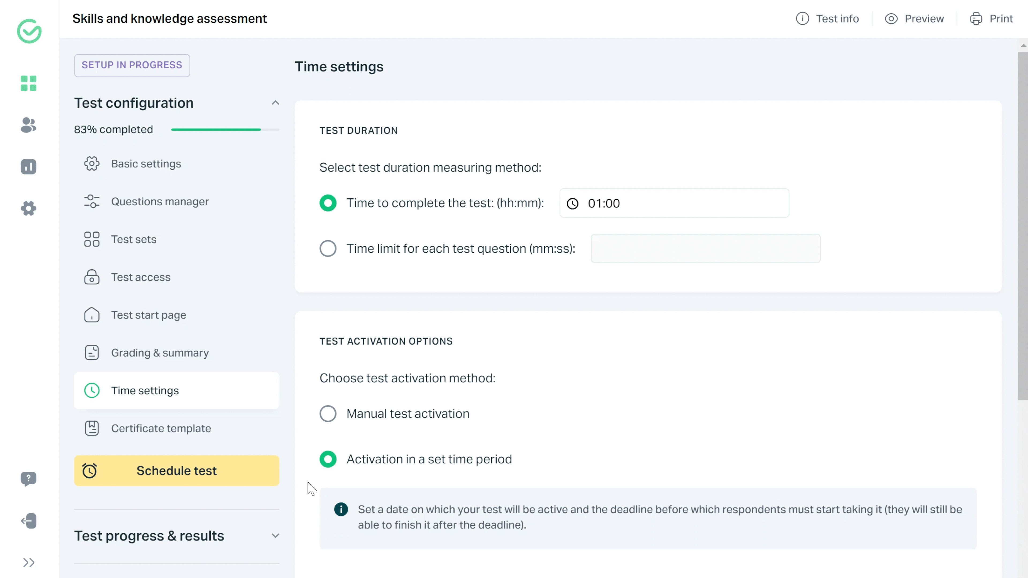1028x578 pixels.
Task: Open the test Preview
Action: 915,18
